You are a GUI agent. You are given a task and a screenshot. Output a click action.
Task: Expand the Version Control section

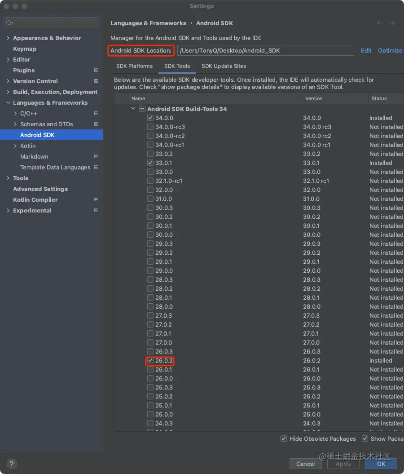(8, 81)
